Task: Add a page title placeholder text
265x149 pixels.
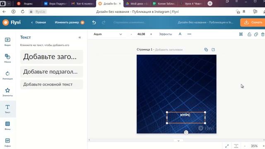Action: 169,50
